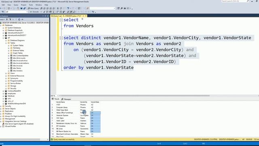Toggle the Object Explorer auto-hide pin
The height and width of the screenshot is (146, 259).
click(x=45, y=16)
